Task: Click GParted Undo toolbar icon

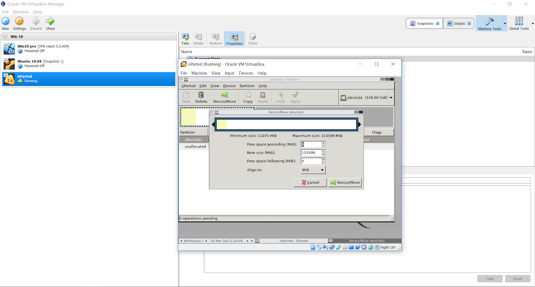Action: (281, 95)
